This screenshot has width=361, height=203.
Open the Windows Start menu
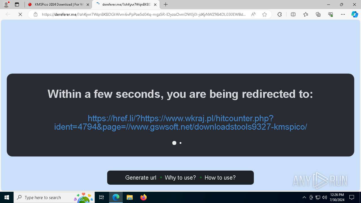[x=7, y=197]
